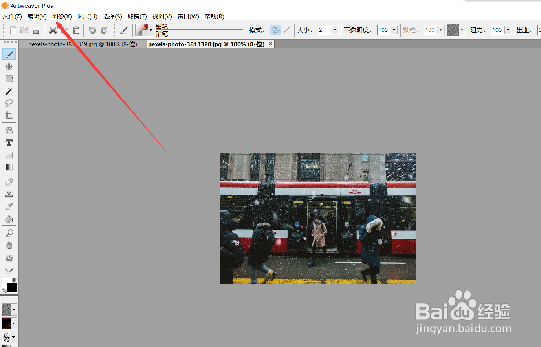Click the brush size input field
541x347 pixels.
point(325,30)
